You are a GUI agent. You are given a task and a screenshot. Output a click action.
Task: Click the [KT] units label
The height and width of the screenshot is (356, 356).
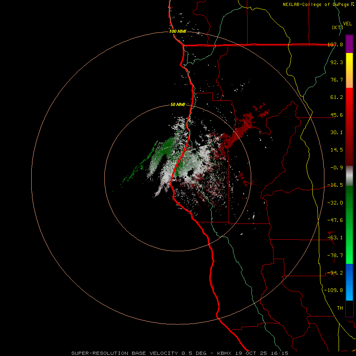(337, 27)
